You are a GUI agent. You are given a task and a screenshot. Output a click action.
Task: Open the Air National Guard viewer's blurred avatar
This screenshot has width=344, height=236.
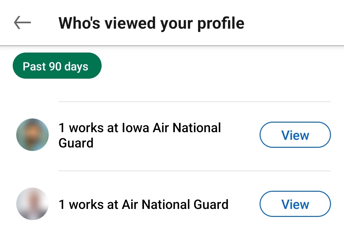[32, 204]
